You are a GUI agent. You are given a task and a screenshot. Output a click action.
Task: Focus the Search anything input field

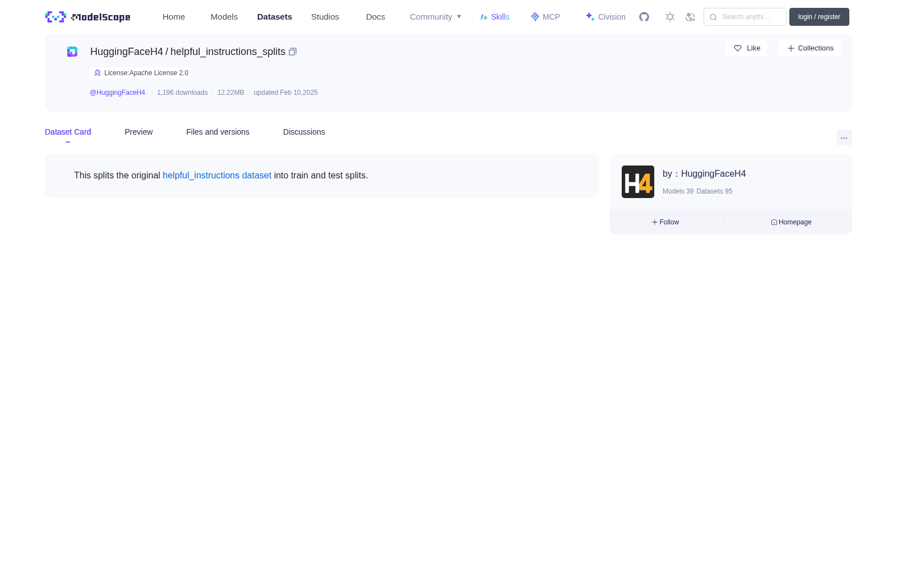click(x=745, y=17)
